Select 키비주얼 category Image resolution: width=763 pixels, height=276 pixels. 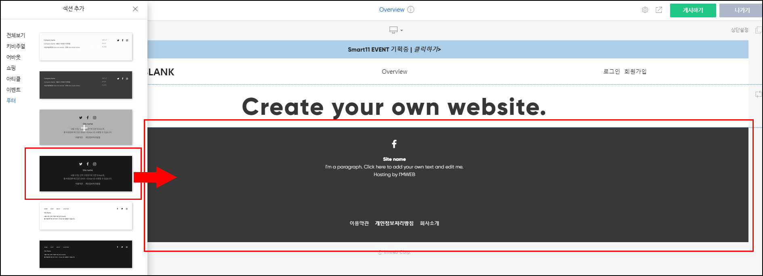pos(16,46)
